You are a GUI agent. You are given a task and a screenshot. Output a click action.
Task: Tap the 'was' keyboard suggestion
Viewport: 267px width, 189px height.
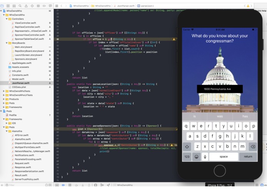220,116
